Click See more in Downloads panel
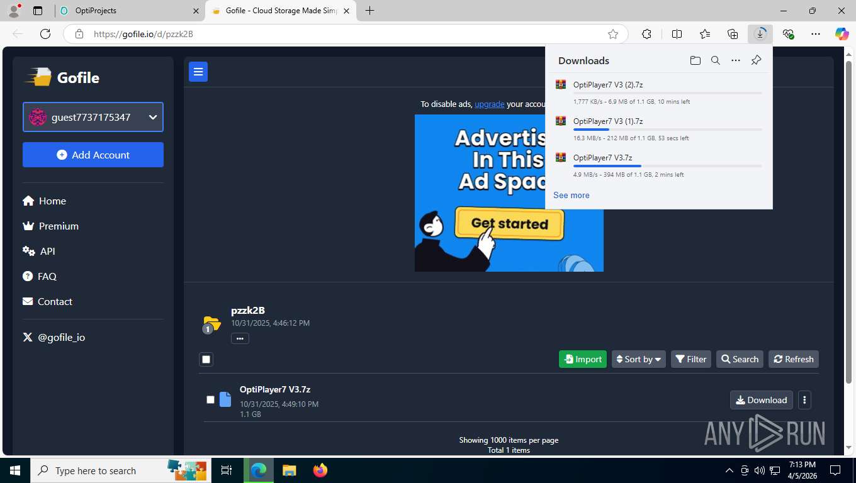This screenshot has width=856, height=483. pyautogui.click(x=572, y=195)
